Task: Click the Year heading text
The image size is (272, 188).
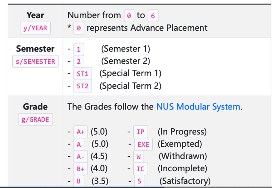Action: 35,15
